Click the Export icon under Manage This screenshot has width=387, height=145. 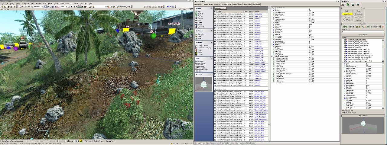pos(196,54)
